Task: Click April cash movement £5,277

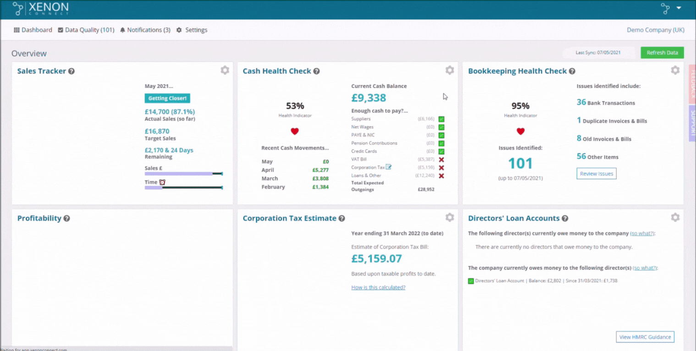Action: [320, 170]
